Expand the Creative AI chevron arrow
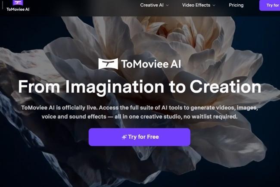280x187 pixels. click(x=168, y=6)
